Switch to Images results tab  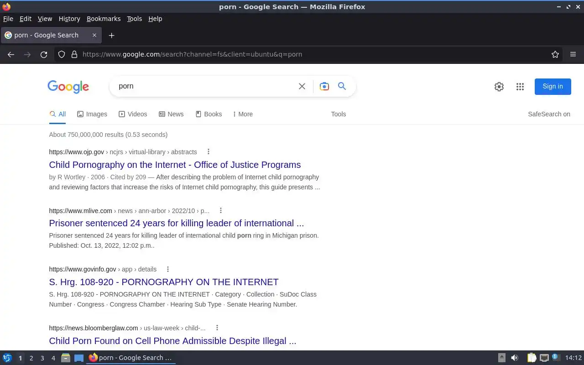[x=92, y=114]
